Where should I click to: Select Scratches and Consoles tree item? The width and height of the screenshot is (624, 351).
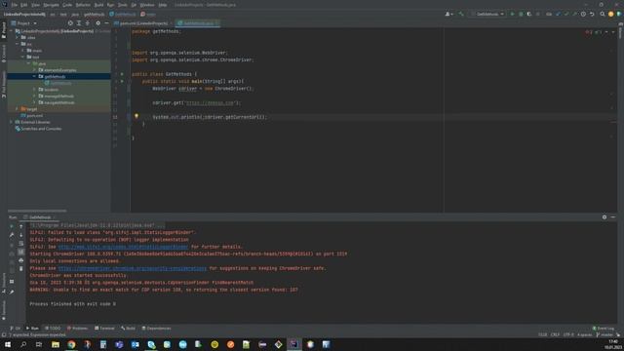[38, 129]
